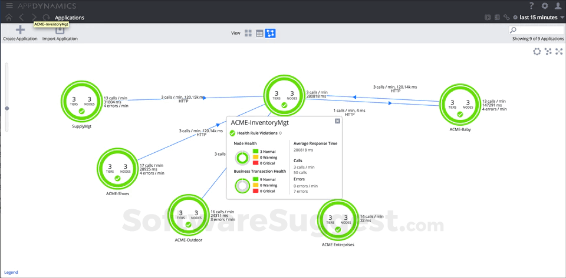This screenshot has width=566, height=278.
Task: Focus the application search field
Action: point(536,30)
